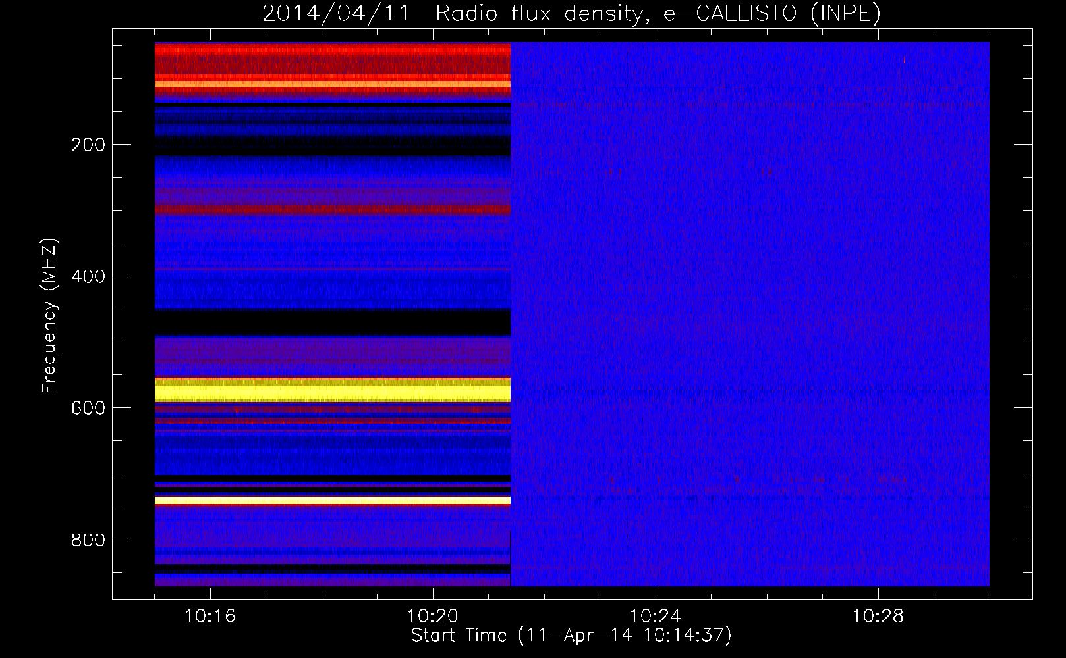Click the '10:28' time tick label

coord(878,616)
